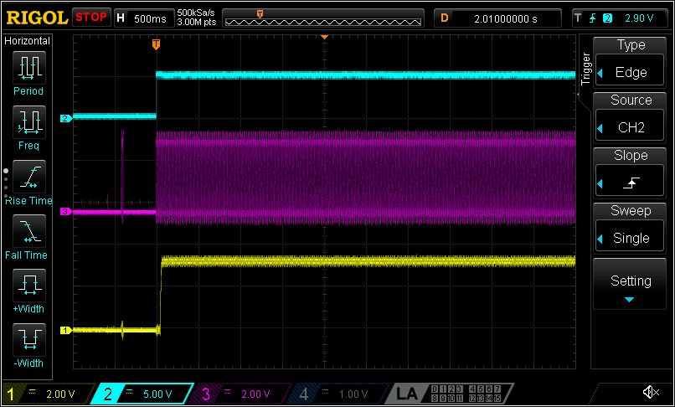This screenshot has height=407, width=675.
Task: Click the 3.00M pts memory depth readout
Action: [x=196, y=23]
